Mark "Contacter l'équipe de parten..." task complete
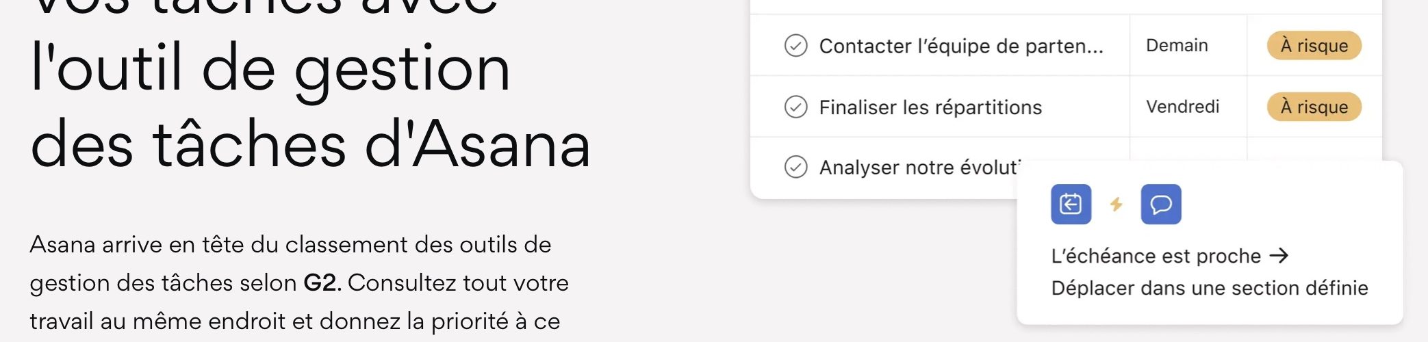The image size is (1428, 342). 795,46
